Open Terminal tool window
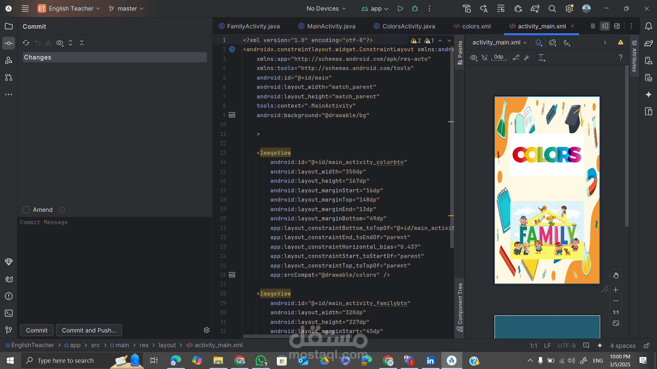 tap(9, 313)
